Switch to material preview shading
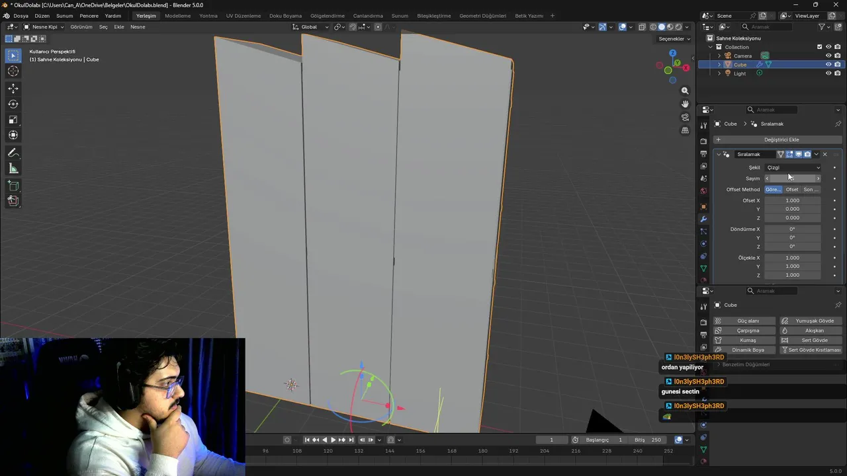847x476 pixels. pyautogui.click(x=670, y=27)
